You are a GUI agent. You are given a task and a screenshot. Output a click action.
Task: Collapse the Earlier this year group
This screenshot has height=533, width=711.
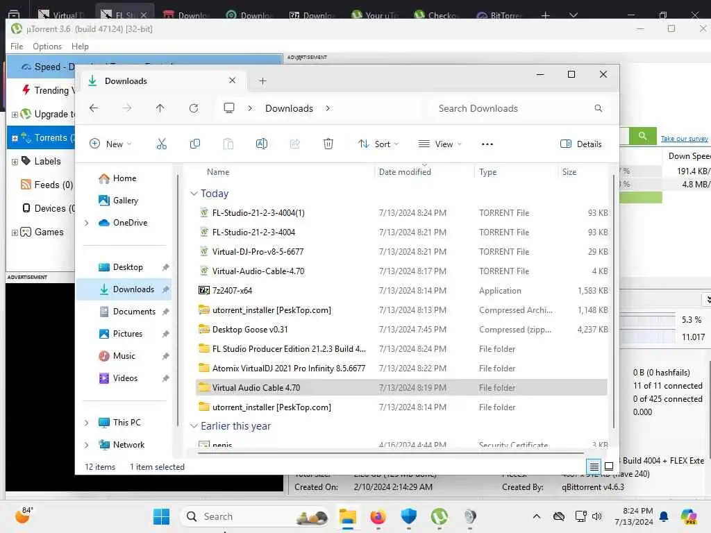[194, 426]
